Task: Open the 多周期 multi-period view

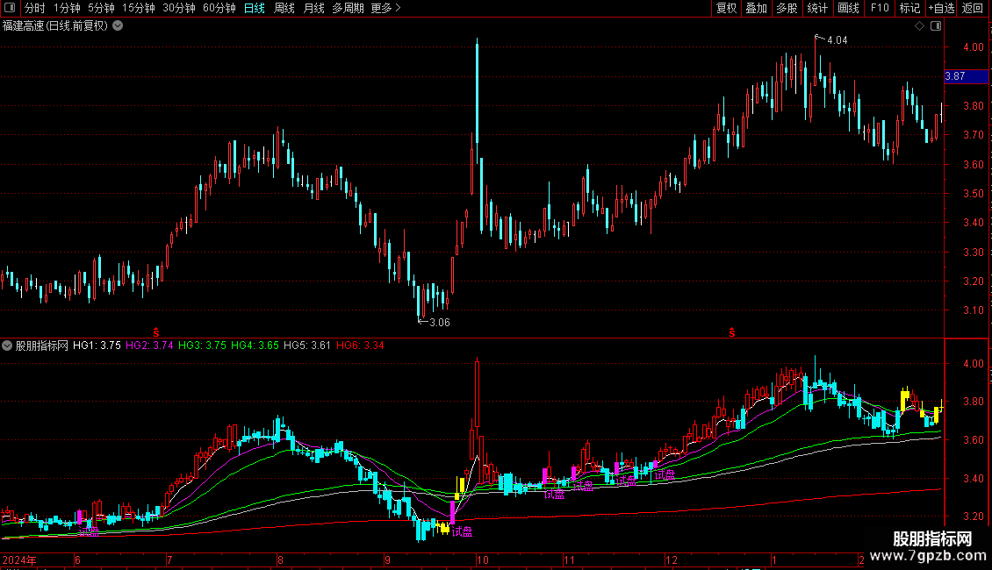Action: 348,8
